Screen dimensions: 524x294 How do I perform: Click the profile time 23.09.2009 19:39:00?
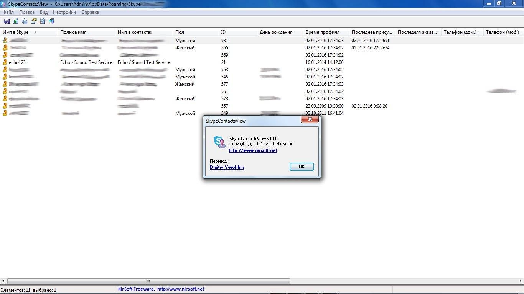pos(325,106)
